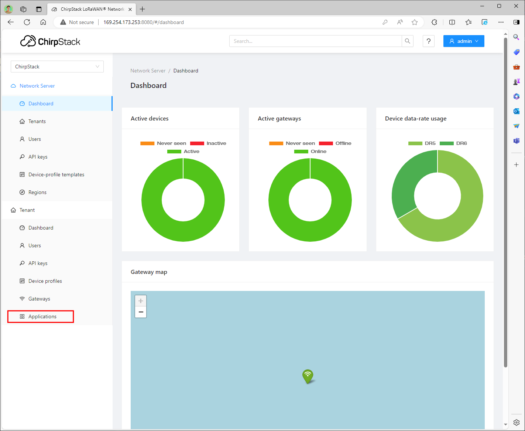Open Device-profile templates

56,174
